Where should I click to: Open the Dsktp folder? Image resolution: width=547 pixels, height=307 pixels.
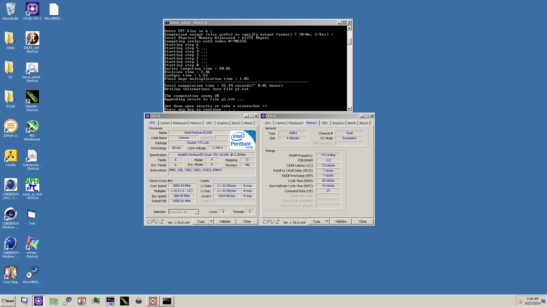coord(11,41)
